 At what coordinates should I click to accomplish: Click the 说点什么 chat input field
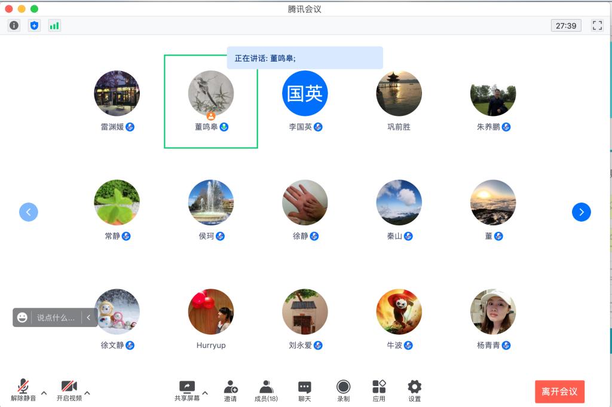click(56, 317)
